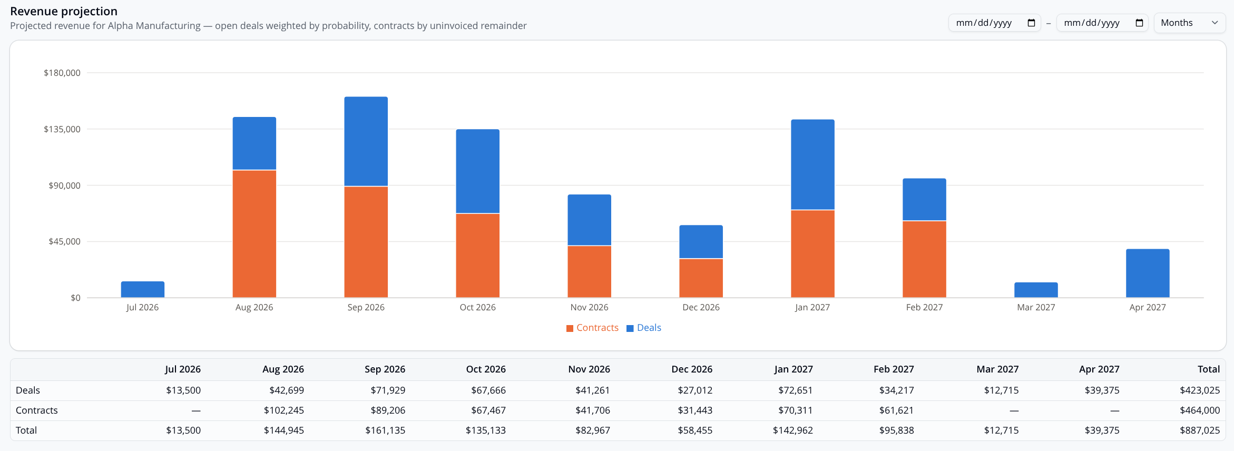Click the Nov 2026 Deals bar segment
The height and width of the screenshot is (451, 1234).
[590, 220]
